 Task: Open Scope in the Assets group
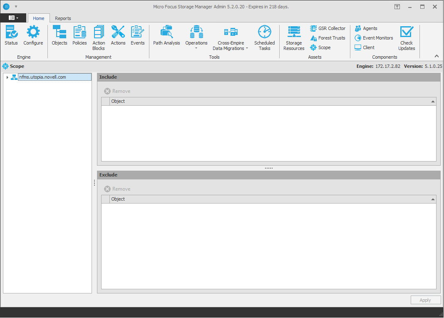point(320,47)
